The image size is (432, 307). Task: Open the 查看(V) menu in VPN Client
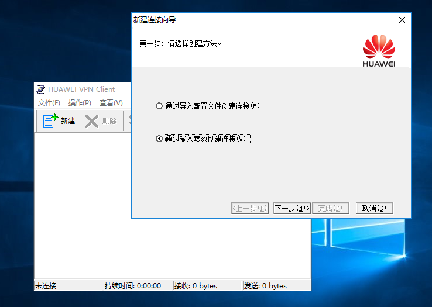point(111,103)
